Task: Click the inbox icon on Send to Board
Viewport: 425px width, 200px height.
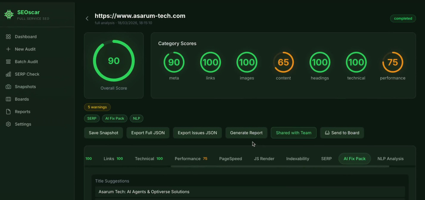Action: (x=327, y=133)
